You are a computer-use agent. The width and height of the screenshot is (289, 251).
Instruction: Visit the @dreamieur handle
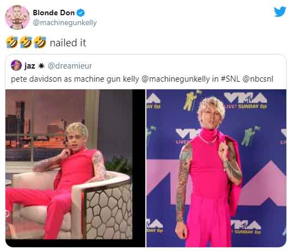[x=70, y=66]
